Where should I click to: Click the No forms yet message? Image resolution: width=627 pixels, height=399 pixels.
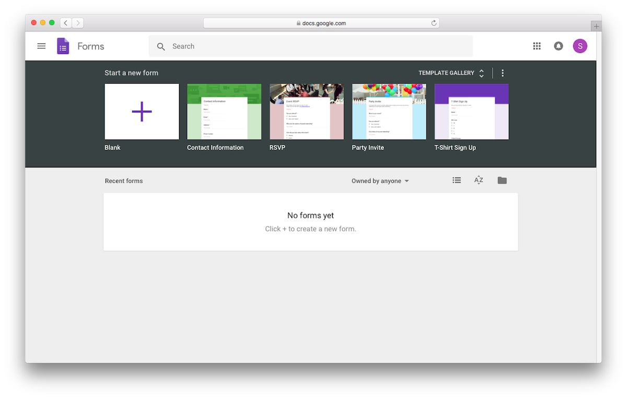(310, 215)
